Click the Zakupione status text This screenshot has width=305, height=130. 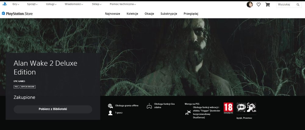pyautogui.click(x=24, y=97)
